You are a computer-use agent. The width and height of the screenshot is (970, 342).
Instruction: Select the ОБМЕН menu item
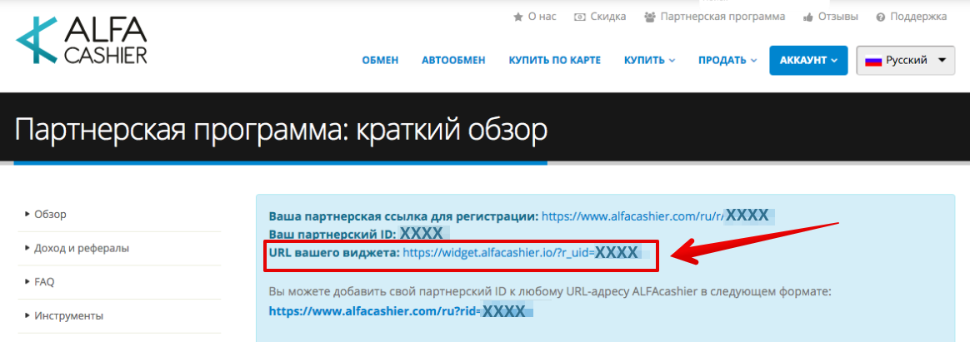point(380,61)
